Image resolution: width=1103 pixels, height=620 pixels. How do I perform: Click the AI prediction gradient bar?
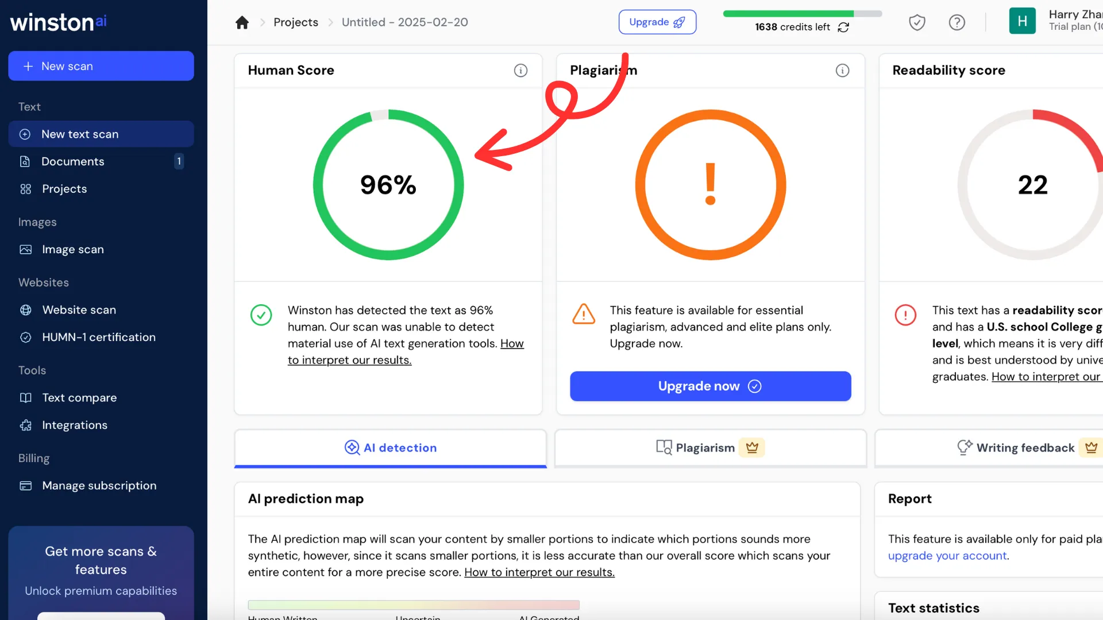pyautogui.click(x=414, y=605)
